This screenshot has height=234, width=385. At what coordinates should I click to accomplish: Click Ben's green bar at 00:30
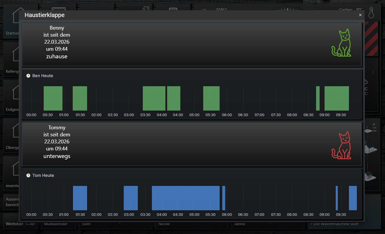53,98
